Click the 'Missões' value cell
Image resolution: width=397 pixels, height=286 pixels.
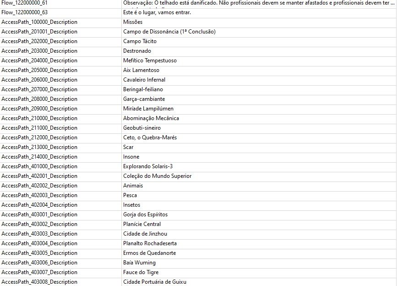tap(259, 22)
